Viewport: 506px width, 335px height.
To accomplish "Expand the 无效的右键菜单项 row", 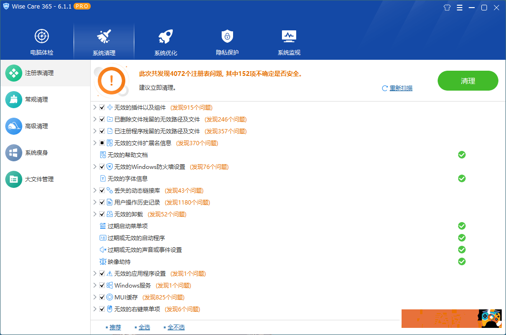I will pos(95,309).
